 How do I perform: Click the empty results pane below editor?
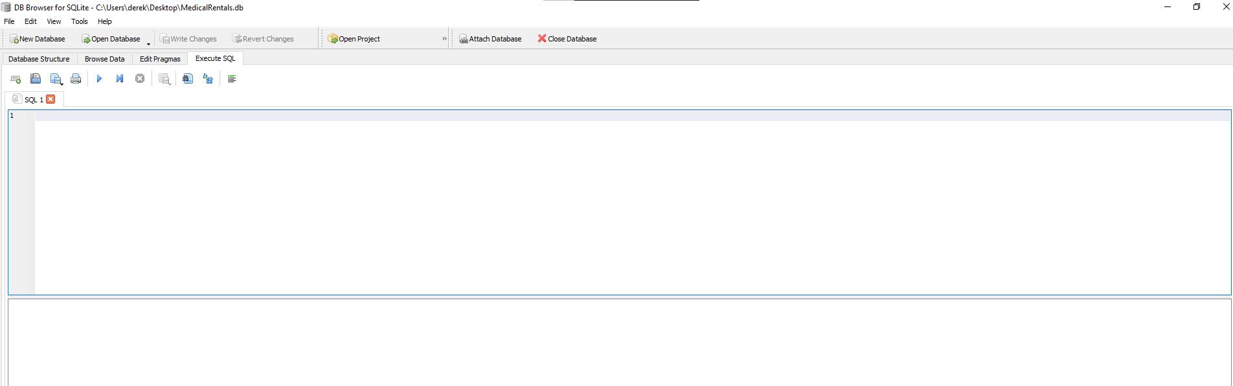[619, 342]
